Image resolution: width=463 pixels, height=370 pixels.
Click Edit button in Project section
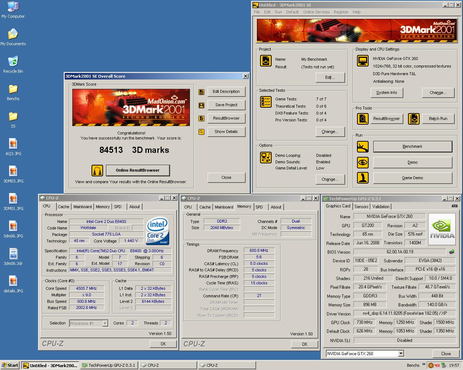click(x=330, y=77)
